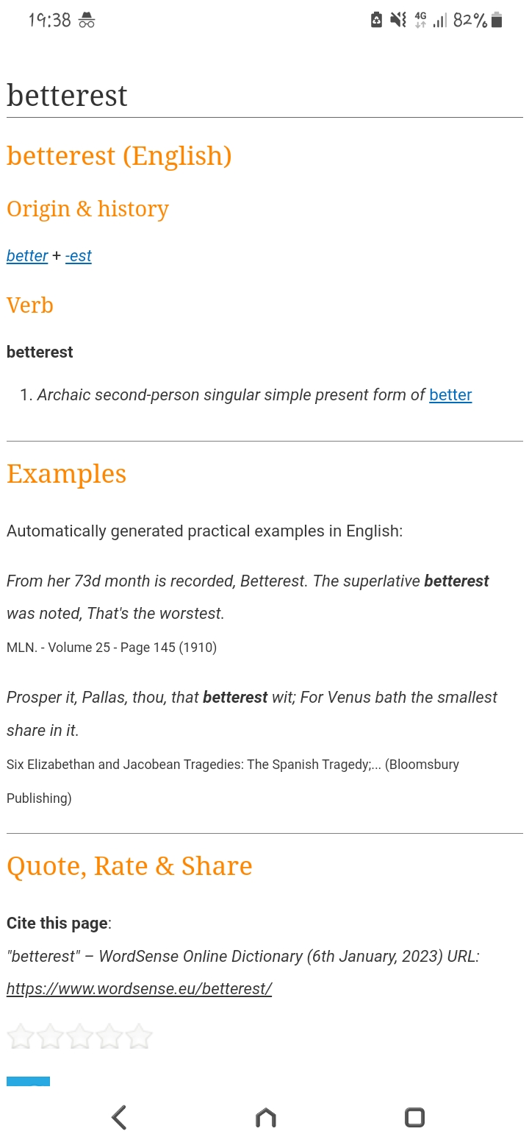Tap the 4G network signal indicator

click(421, 20)
